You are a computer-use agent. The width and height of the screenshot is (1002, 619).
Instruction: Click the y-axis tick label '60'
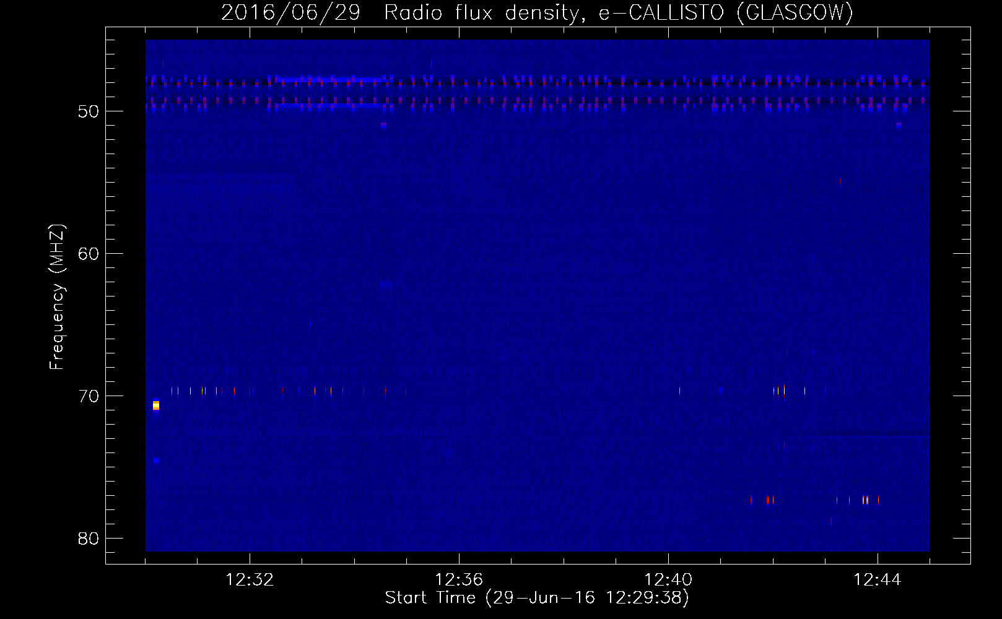89,254
